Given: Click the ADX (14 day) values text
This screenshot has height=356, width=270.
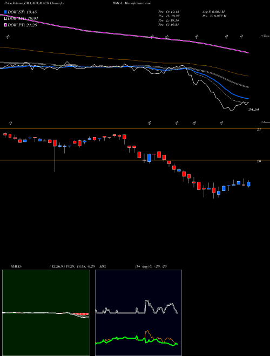Looking at the screenshot, I should point(150,266).
